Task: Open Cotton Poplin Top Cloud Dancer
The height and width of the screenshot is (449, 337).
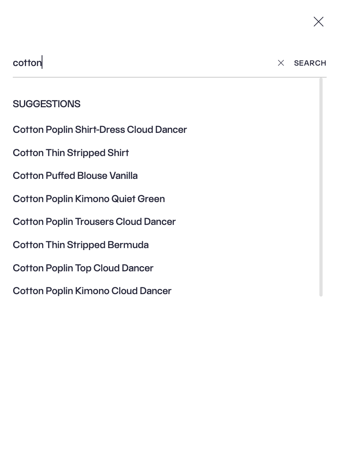Action: 83,268
